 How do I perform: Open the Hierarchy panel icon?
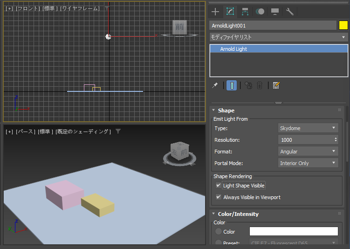245,12
